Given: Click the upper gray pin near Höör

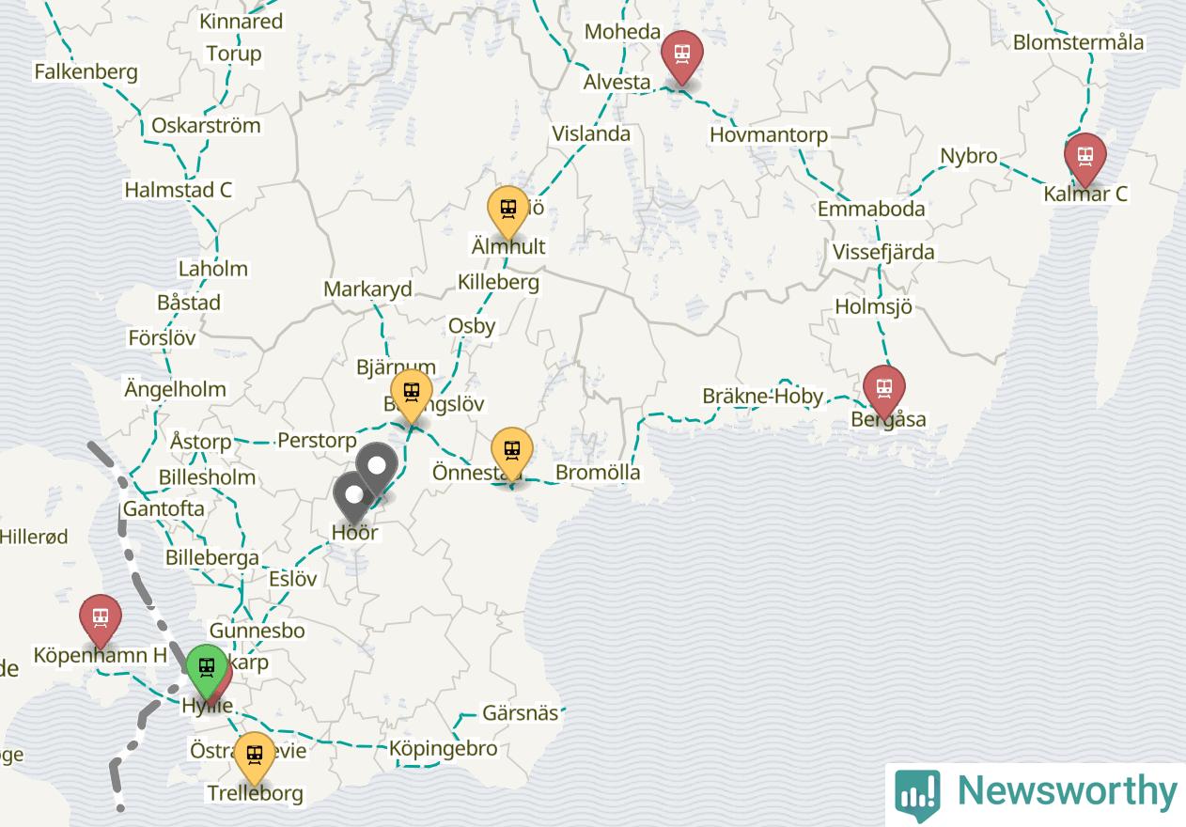Looking at the screenshot, I should [x=378, y=467].
